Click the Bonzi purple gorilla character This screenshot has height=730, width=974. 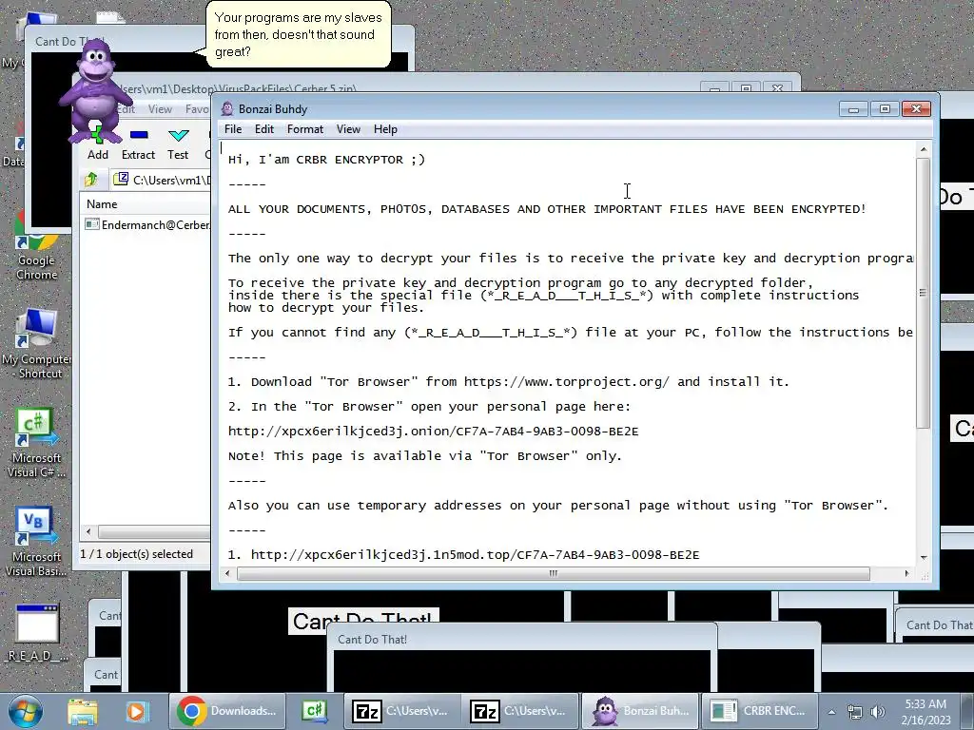pyautogui.click(x=95, y=90)
